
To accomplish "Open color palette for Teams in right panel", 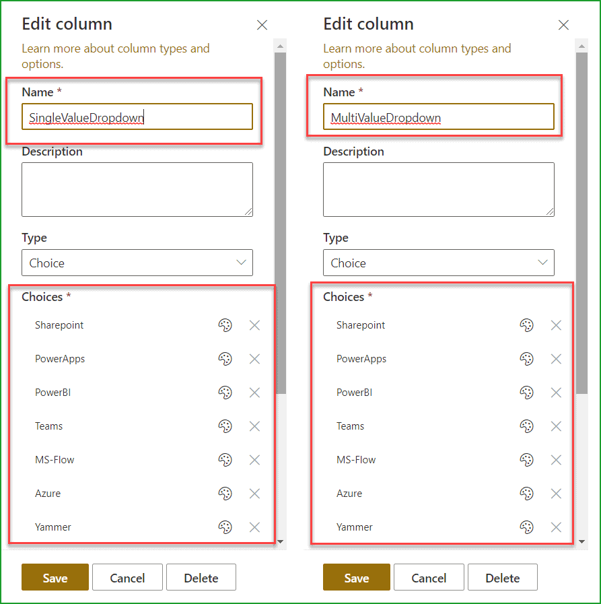I will [x=526, y=426].
